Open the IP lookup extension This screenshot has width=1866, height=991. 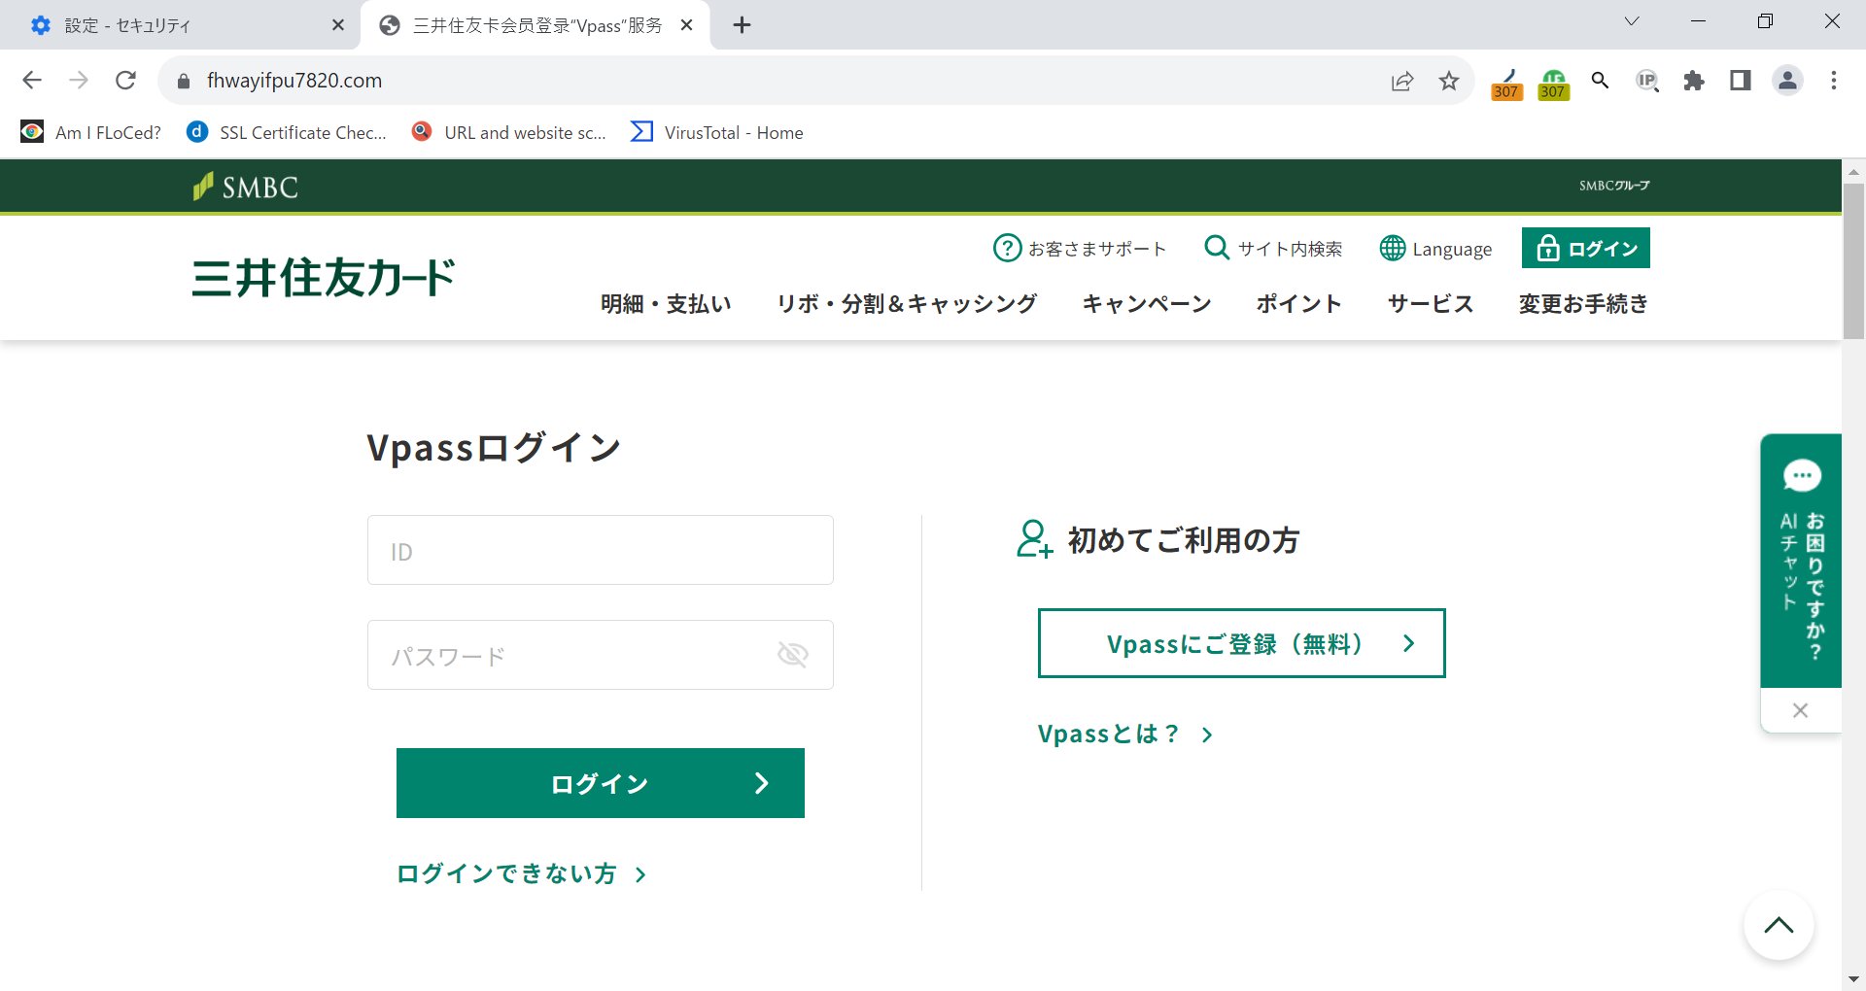point(1647,81)
